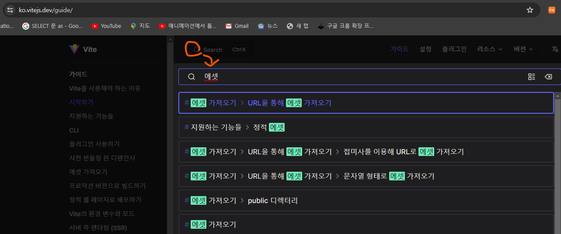The image size is (561, 234).
Task: Open the 애니메이션에서 톱... YouTube bookmark
Action: (188, 26)
